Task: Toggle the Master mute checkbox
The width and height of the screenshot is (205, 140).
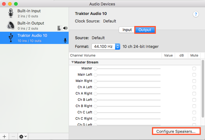Action: [x=194, y=69]
